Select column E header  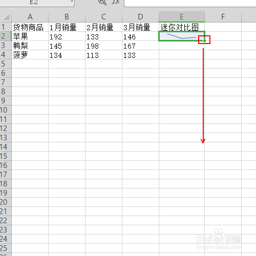click(182, 17)
